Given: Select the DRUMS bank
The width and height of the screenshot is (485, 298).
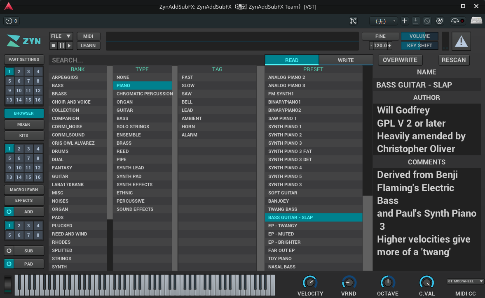Looking at the screenshot, I should 78,152.
